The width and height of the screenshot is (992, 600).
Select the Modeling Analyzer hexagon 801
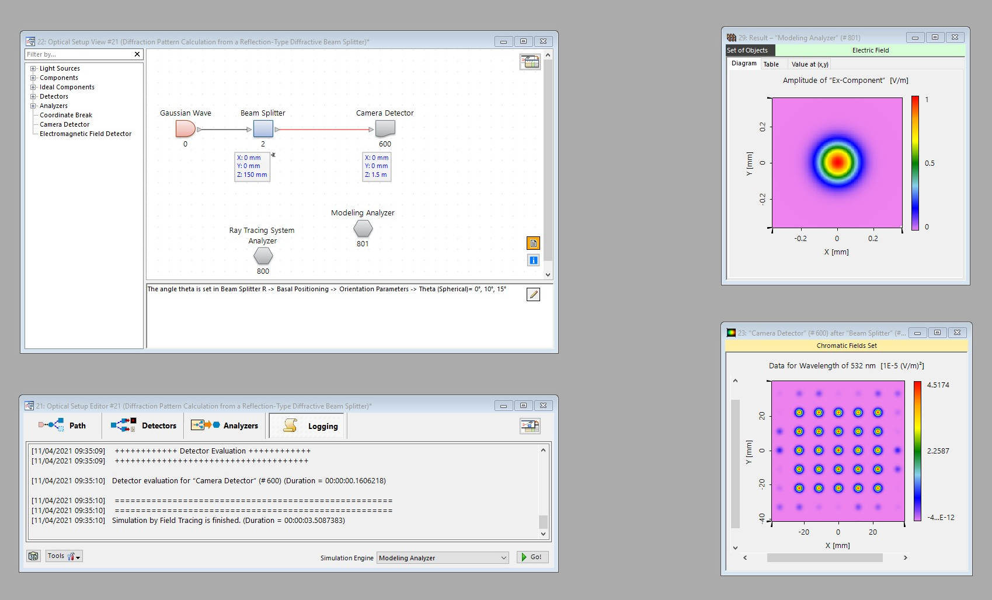tap(363, 229)
